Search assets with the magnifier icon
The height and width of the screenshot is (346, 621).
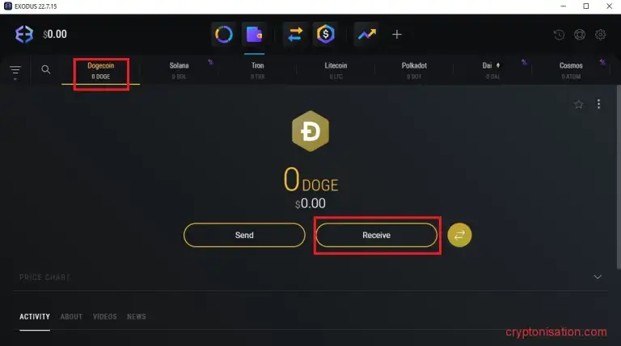(46, 69)
